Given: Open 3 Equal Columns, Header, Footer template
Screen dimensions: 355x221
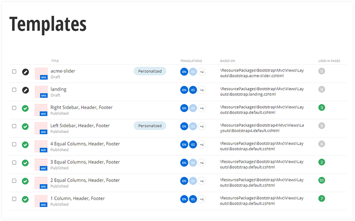Looking at the screenshot, I should [x=85, y=162].
